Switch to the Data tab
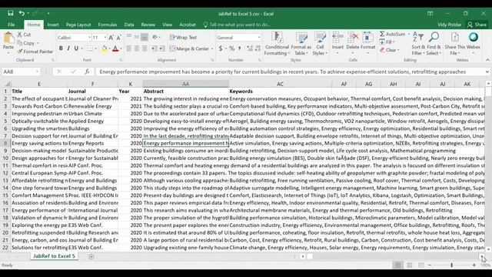492x277 pixels. (x=129, y=25)
